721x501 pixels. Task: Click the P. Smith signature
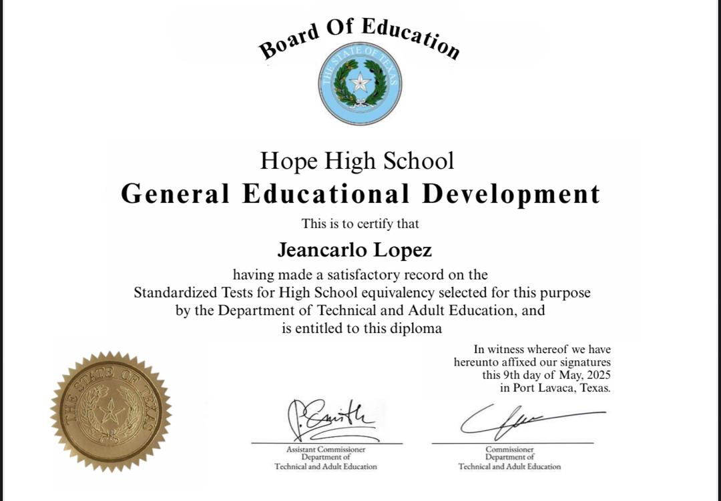click(x=329, y=418)
